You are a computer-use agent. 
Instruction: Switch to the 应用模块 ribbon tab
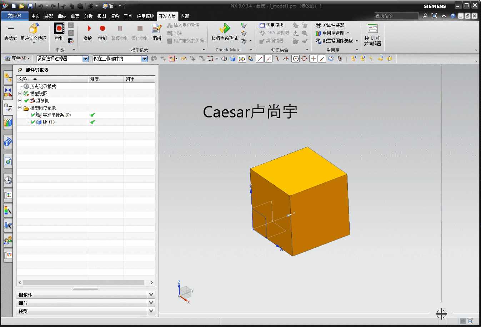click(146, 16)
